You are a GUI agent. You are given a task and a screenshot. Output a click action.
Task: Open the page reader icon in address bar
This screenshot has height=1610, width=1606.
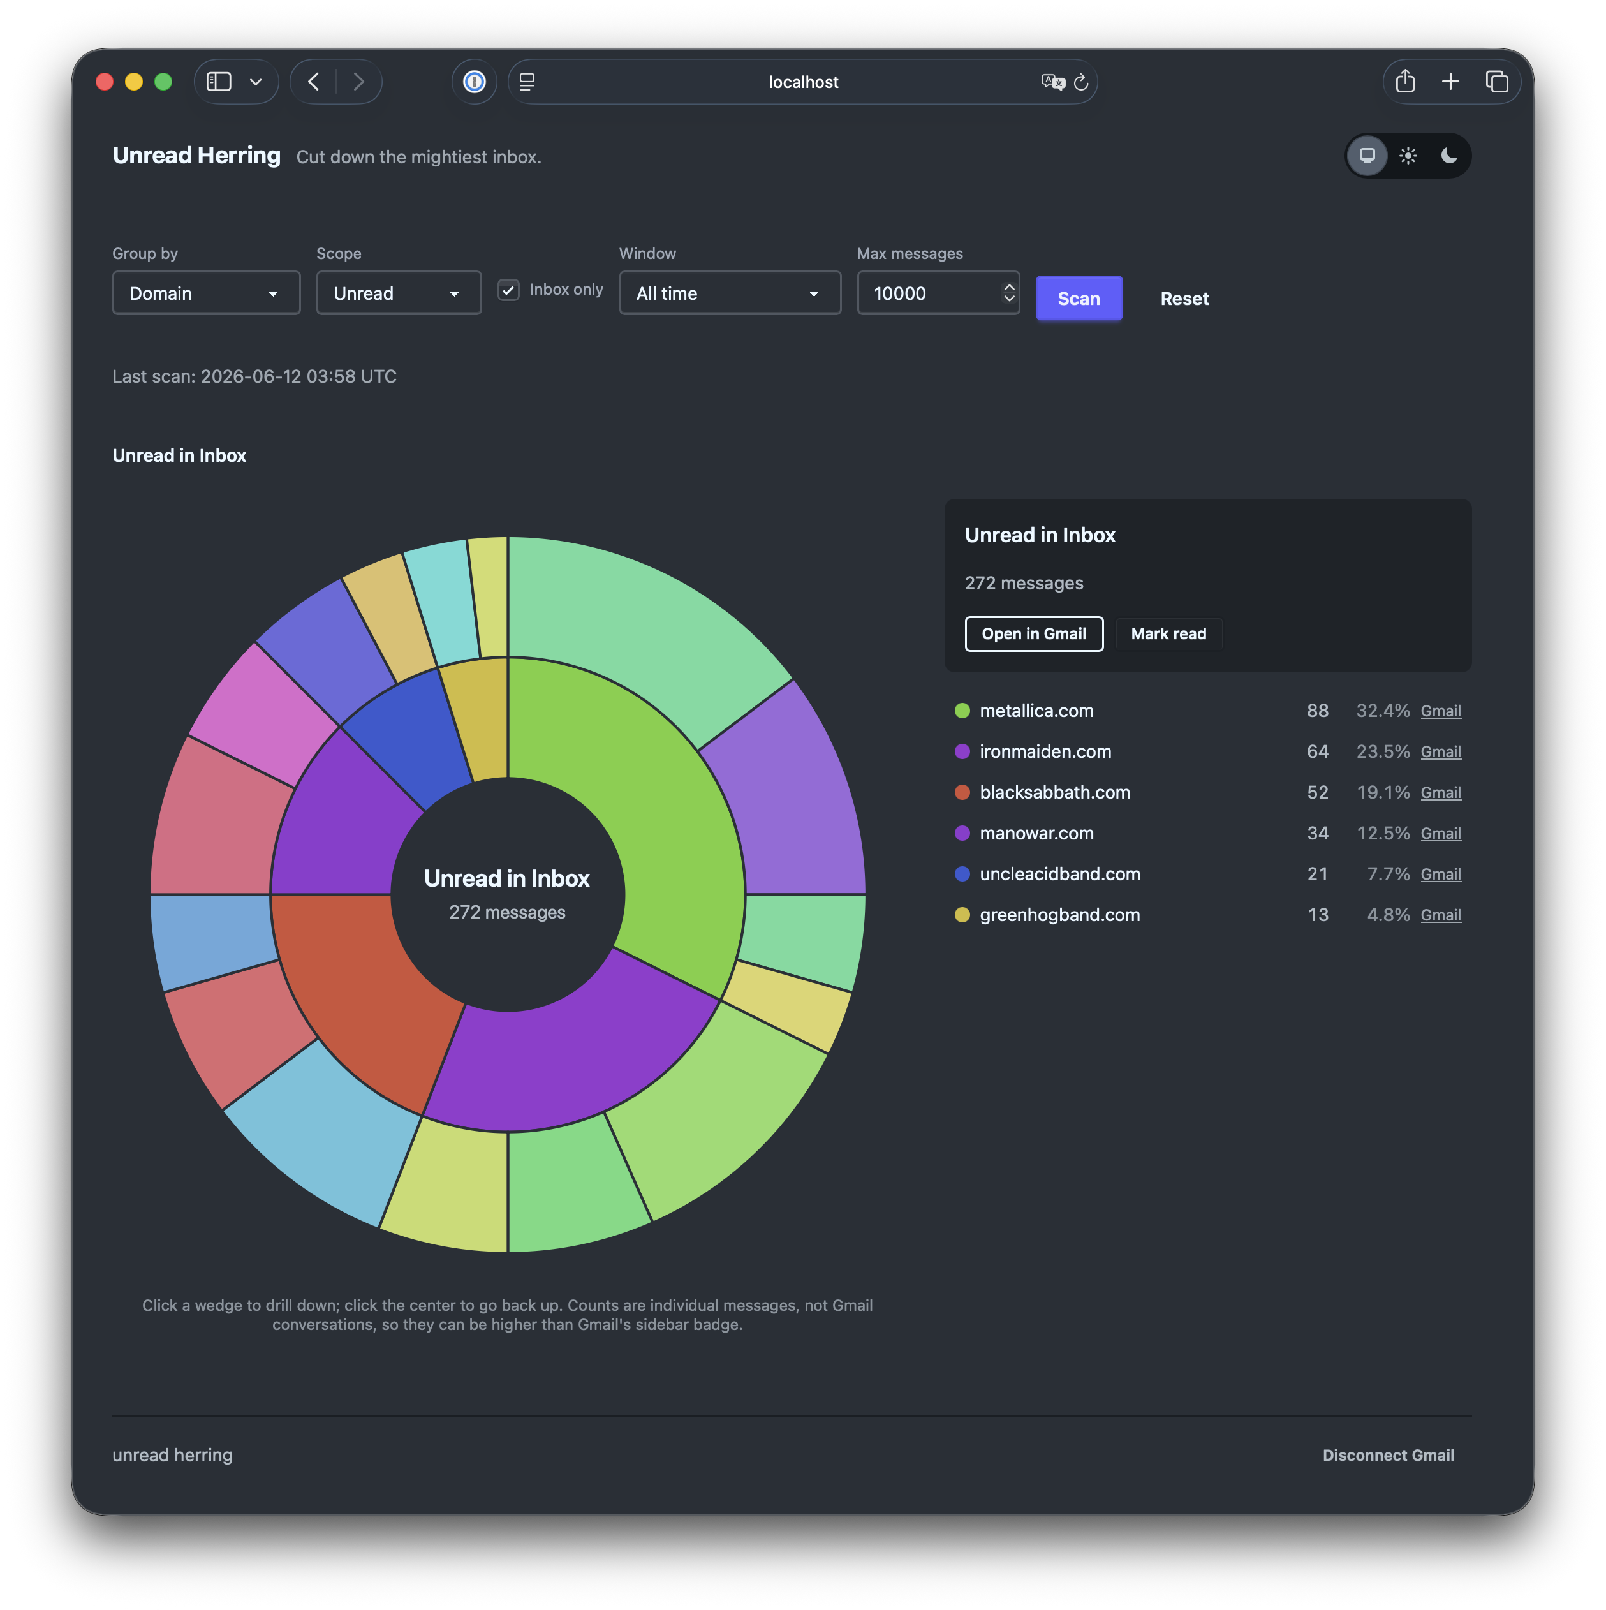527,82
